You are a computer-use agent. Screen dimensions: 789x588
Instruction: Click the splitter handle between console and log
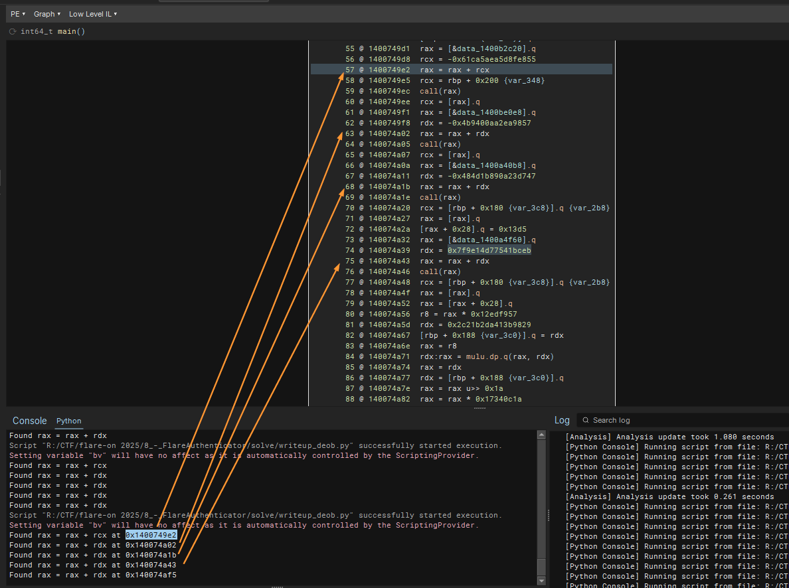pos(549,514)
